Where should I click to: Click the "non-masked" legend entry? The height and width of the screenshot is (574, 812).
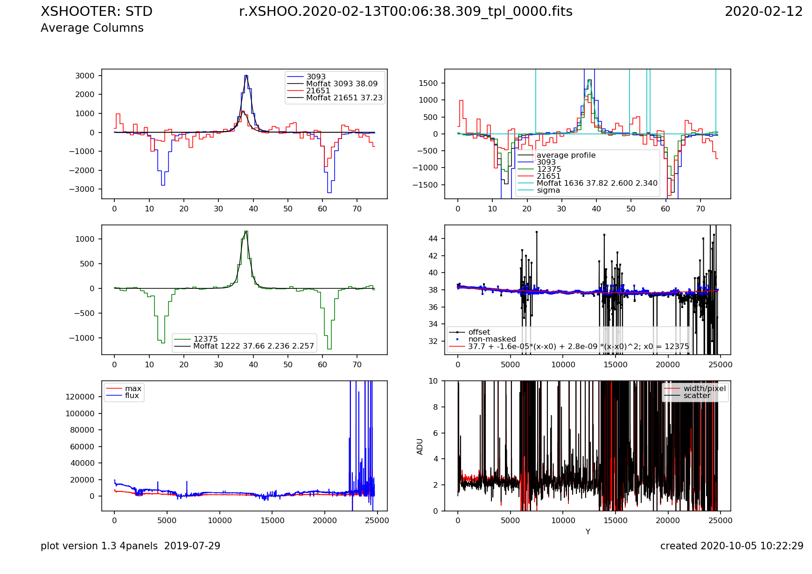coord(492,339)
